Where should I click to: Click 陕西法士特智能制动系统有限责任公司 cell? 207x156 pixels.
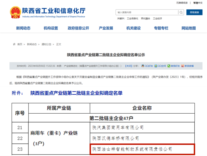[142, 149]
